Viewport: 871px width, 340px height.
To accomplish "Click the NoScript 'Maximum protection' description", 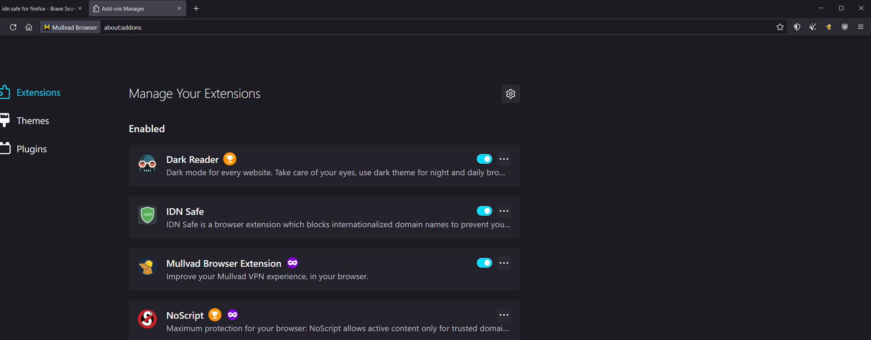I will (338, 328).
